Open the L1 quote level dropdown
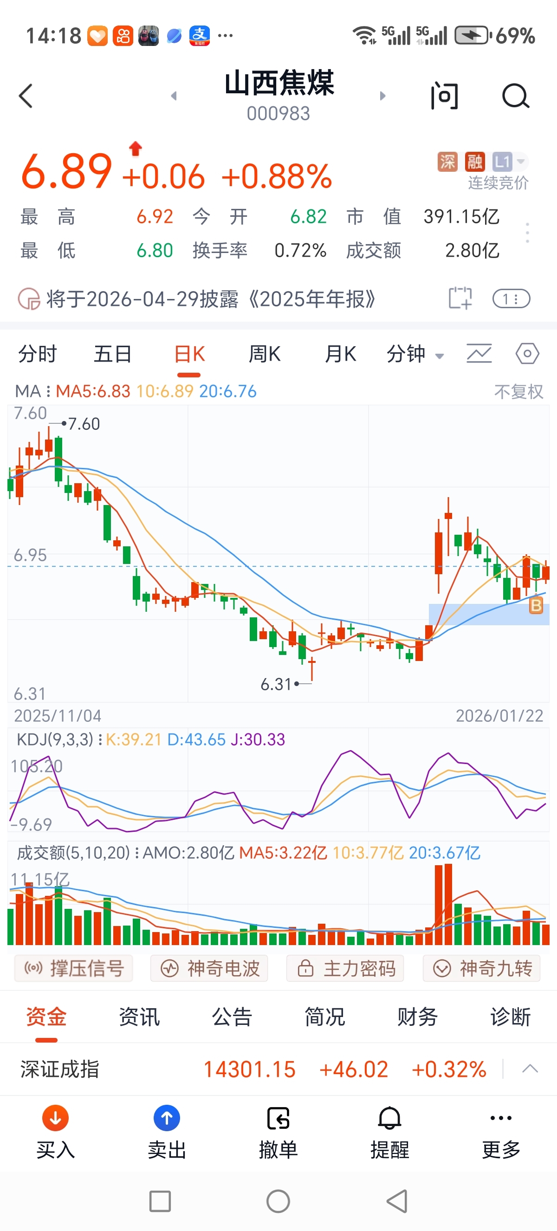Viewport: 557px width, 1231px height. [x=509, y=162]
